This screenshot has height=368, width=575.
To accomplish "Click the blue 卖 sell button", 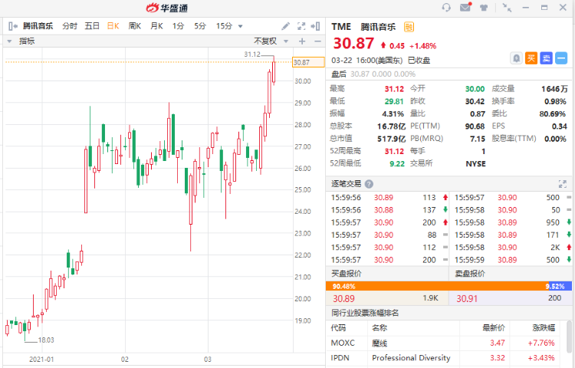I will click(546, 58).
